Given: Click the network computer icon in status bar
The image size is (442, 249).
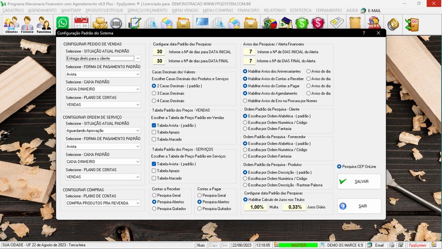Looking at the screenshot, I should click(401, 245).
